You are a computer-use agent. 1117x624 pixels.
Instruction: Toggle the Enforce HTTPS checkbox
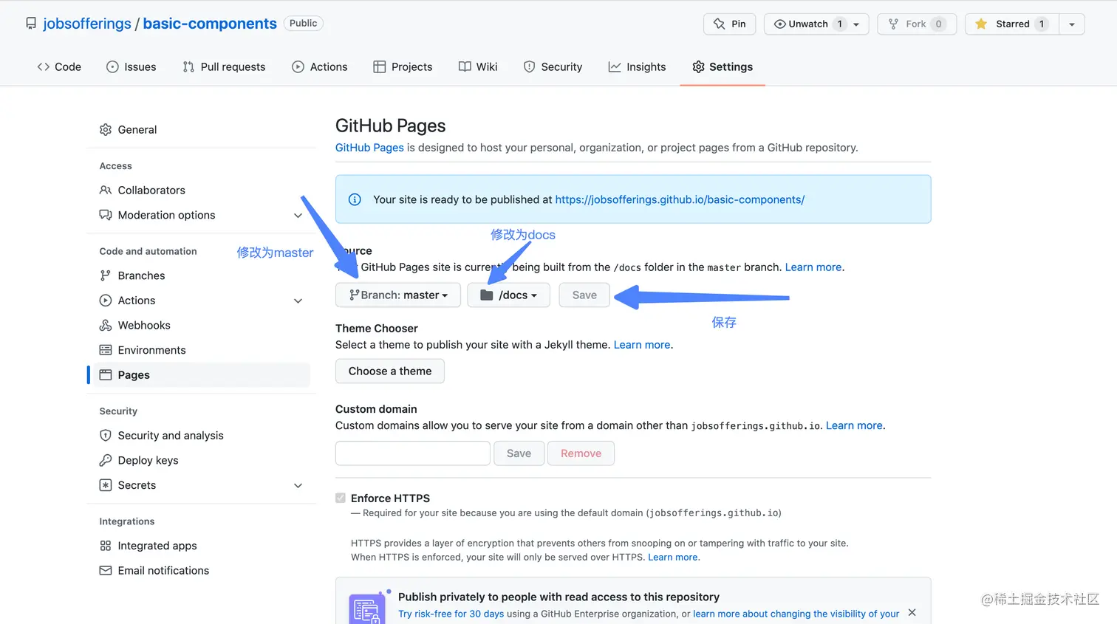coord(341,498)
